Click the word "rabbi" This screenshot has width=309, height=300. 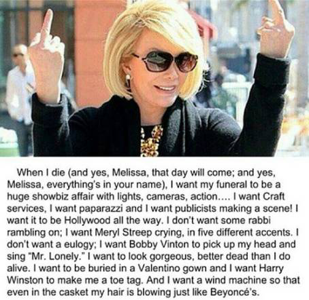pos(260,221)
